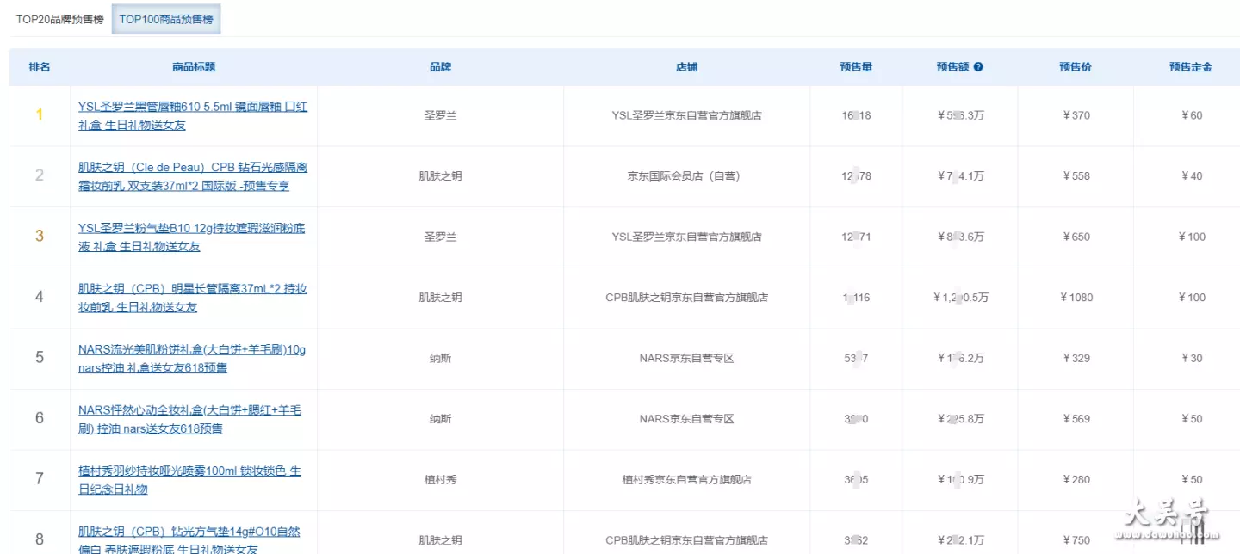Open NARS流光美肌粉饼礼盒 product link

pyautogui.click(x=191, y=359)
